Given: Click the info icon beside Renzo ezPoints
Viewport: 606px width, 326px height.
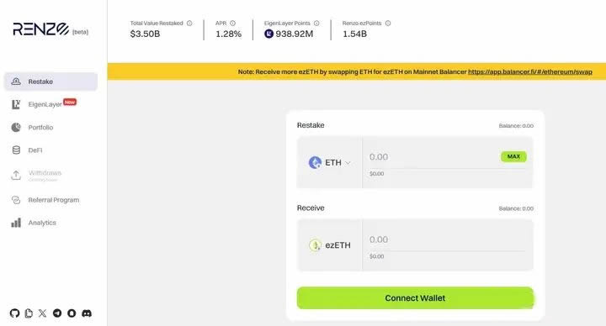Looking at the screenshot, I should coord(388,24).
